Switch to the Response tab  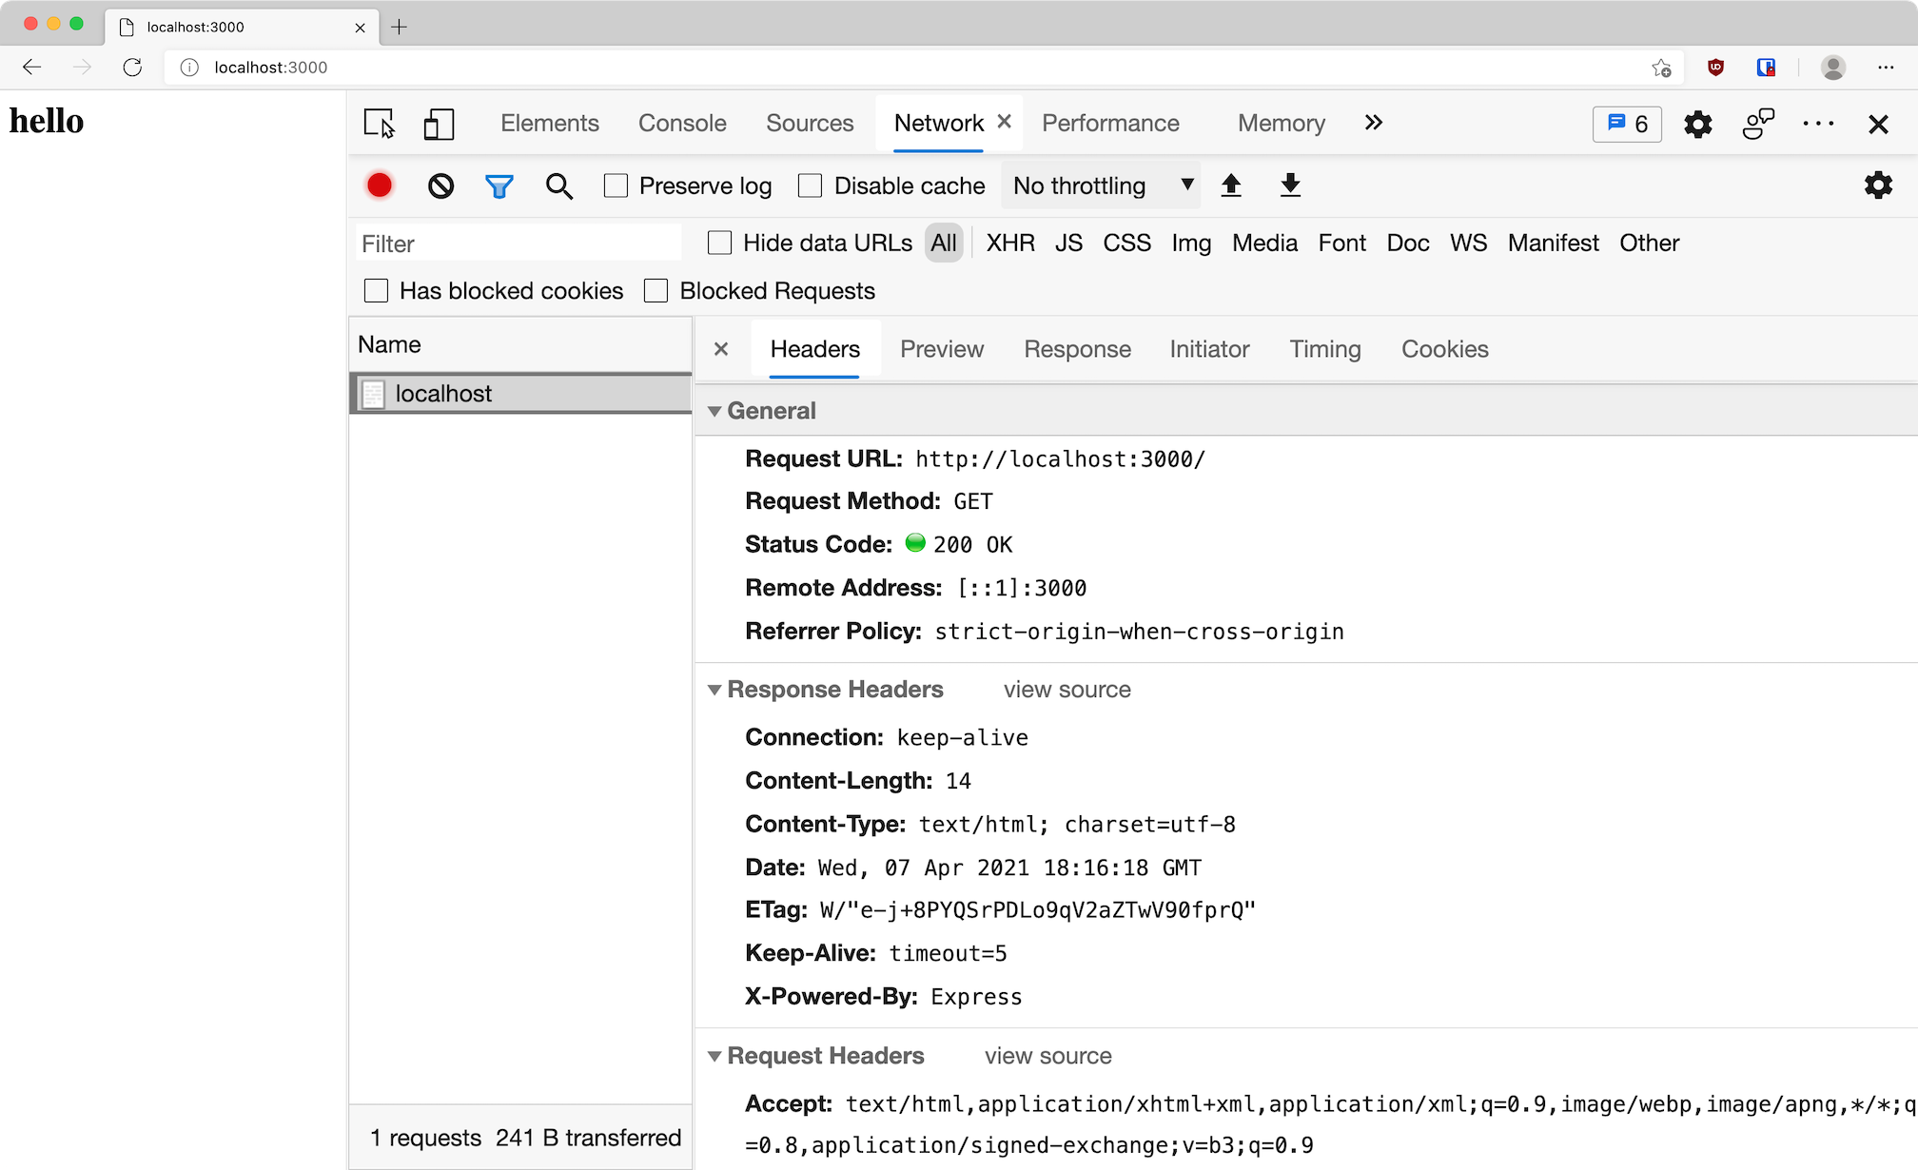pyautogui.click(x=1077, y=349)
